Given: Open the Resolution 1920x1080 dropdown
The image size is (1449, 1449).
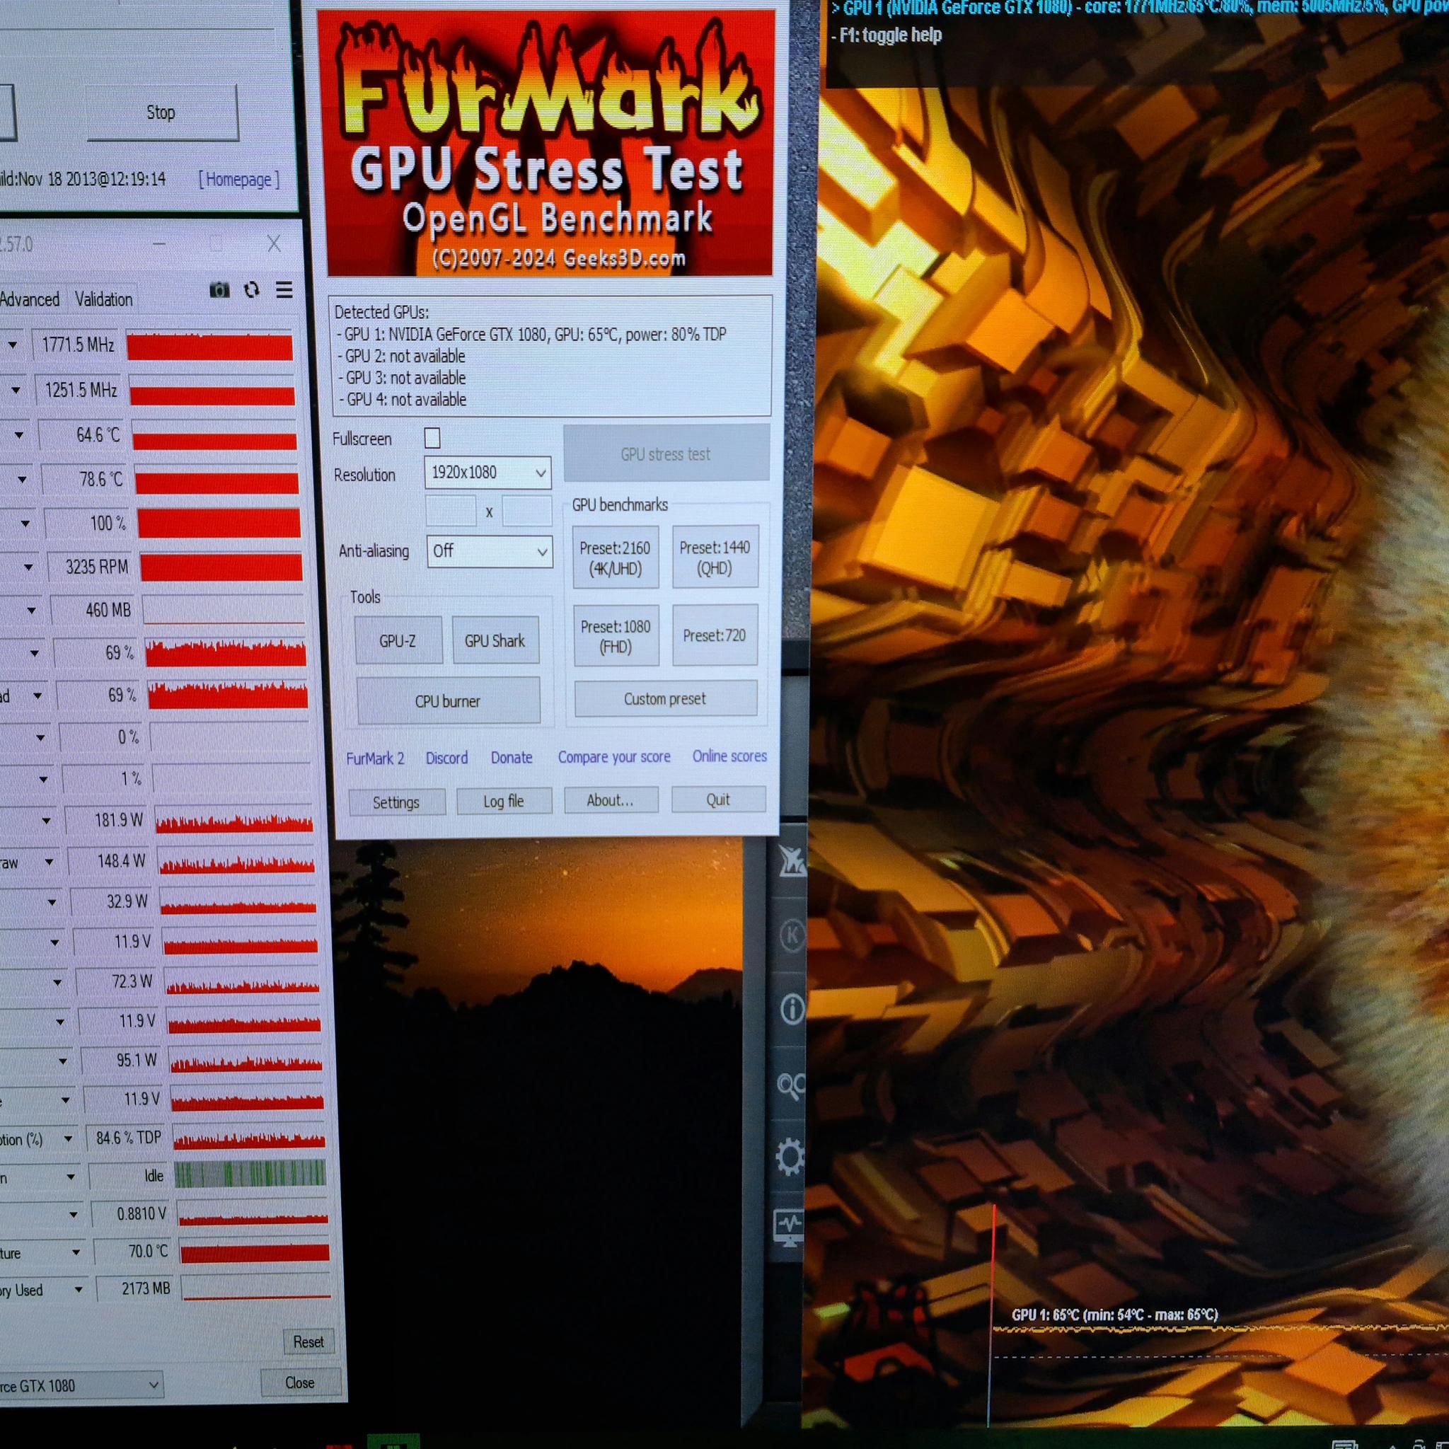Looking at the screenshot, I should click(487, 473).
